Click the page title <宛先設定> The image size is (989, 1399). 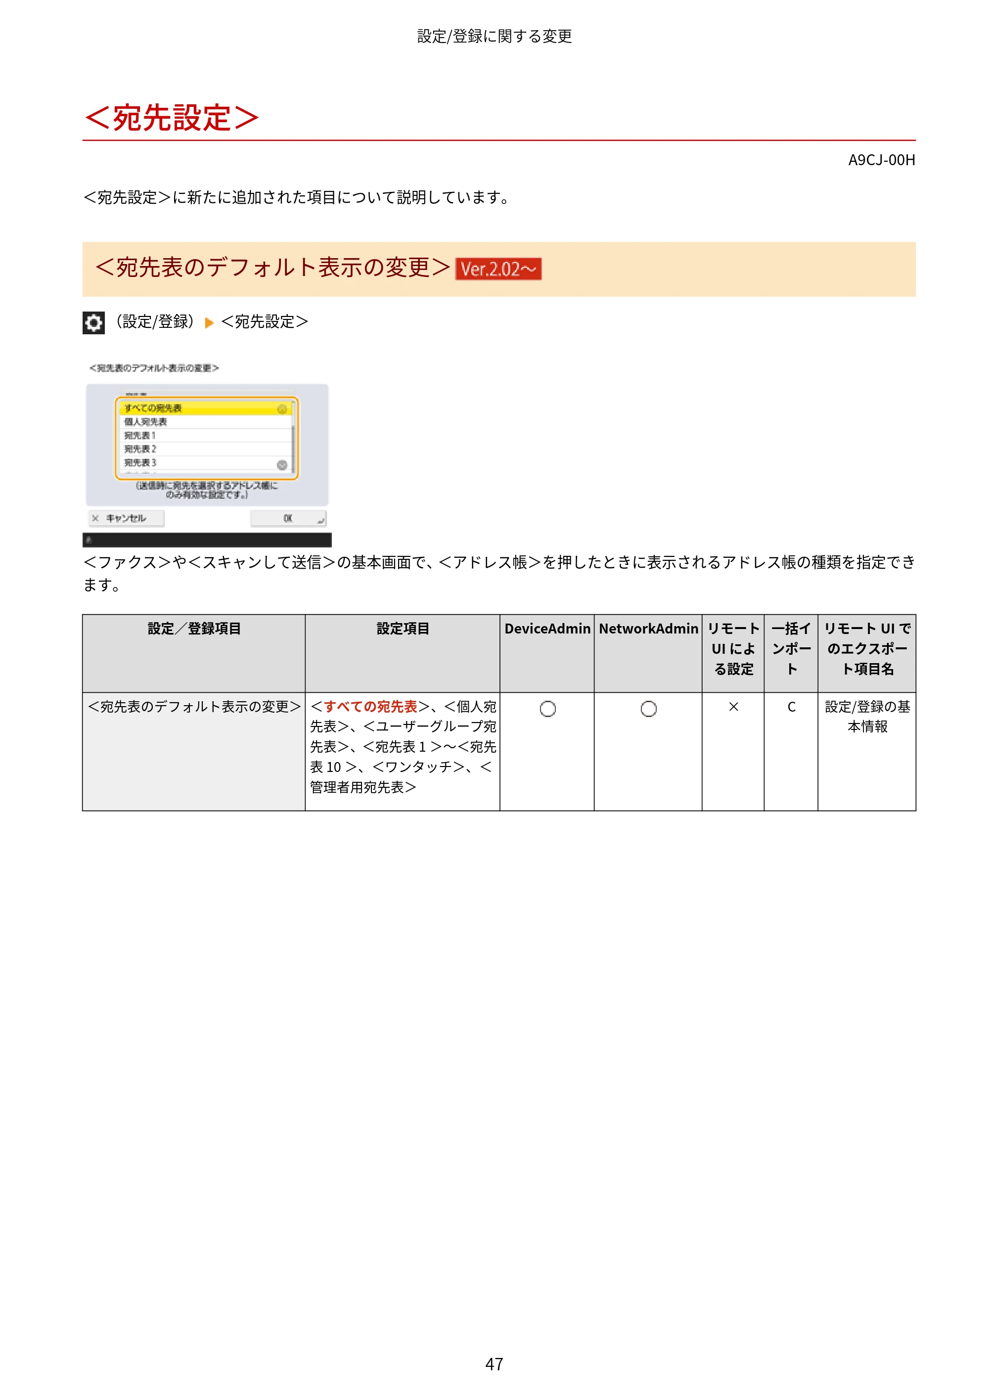pyautogui.click(x=172, y=118)
